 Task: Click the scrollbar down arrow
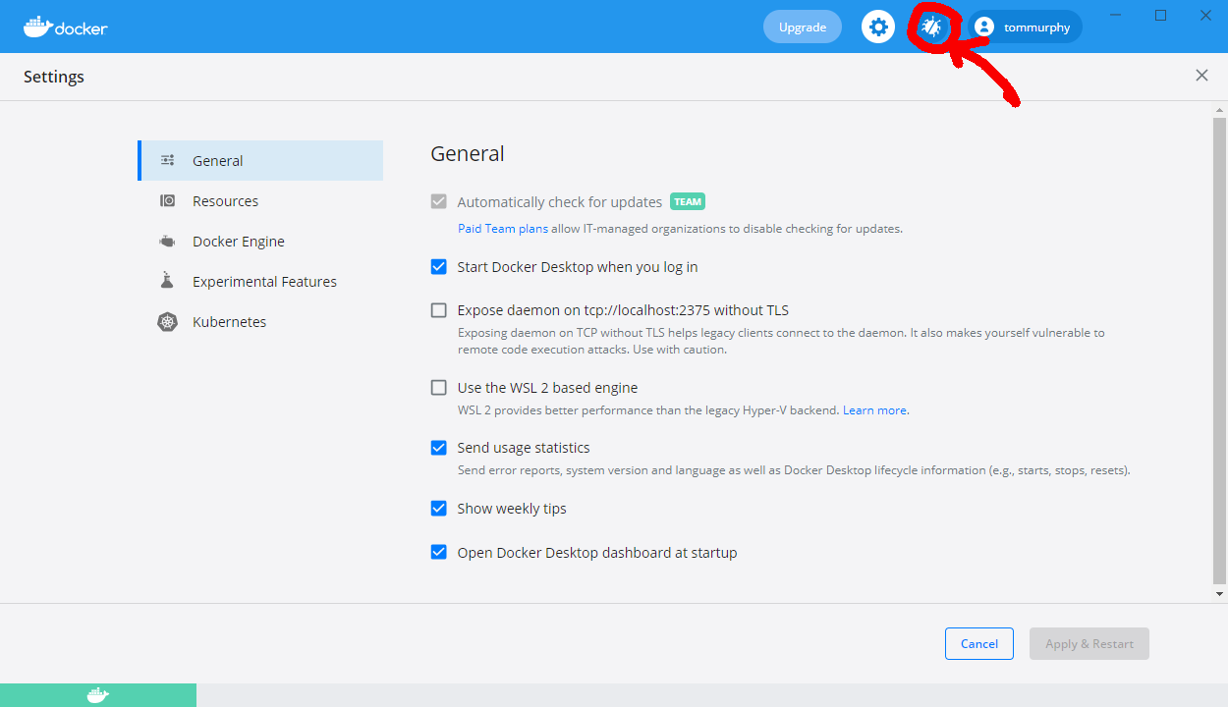(x=1220, y=594)
